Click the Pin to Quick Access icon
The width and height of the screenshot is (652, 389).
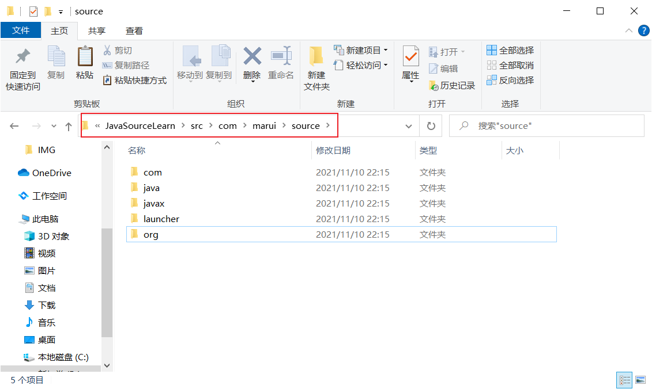(x=22, y=57)
